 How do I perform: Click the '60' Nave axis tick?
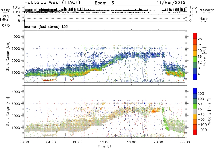[191, 16]
